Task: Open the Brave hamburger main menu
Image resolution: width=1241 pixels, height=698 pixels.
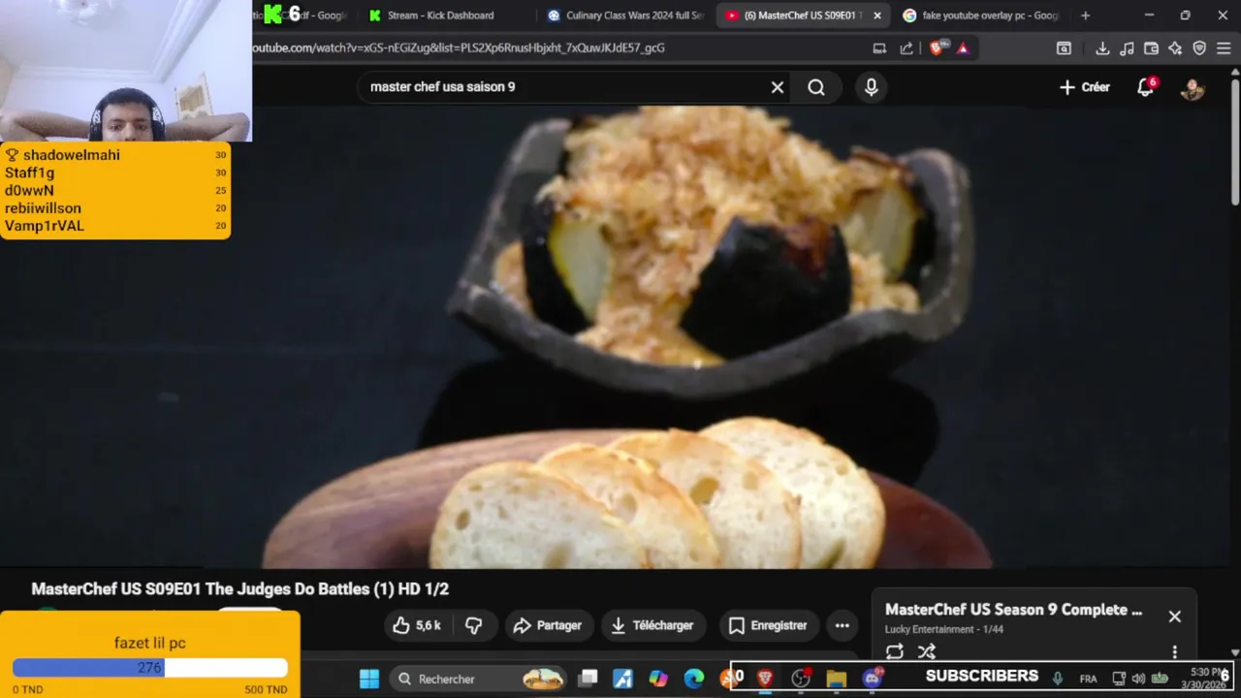Action: [x=1224, y=48]
